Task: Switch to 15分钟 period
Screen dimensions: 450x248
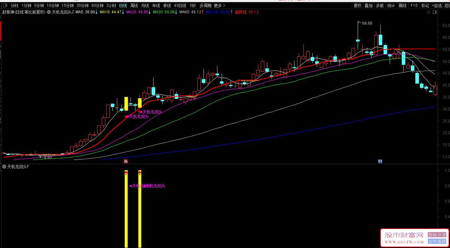Action: click(67, 6)
